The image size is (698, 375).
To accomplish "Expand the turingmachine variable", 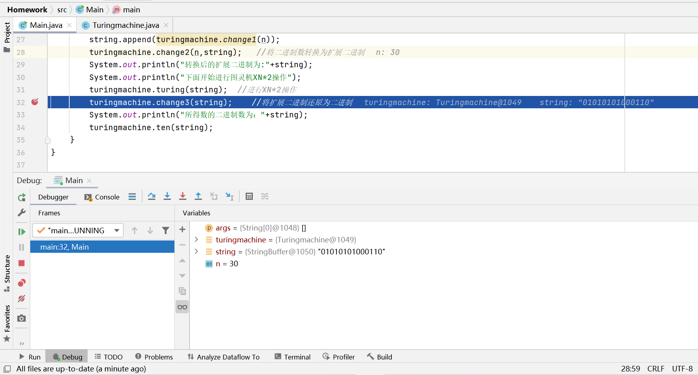I will point(196,240).
